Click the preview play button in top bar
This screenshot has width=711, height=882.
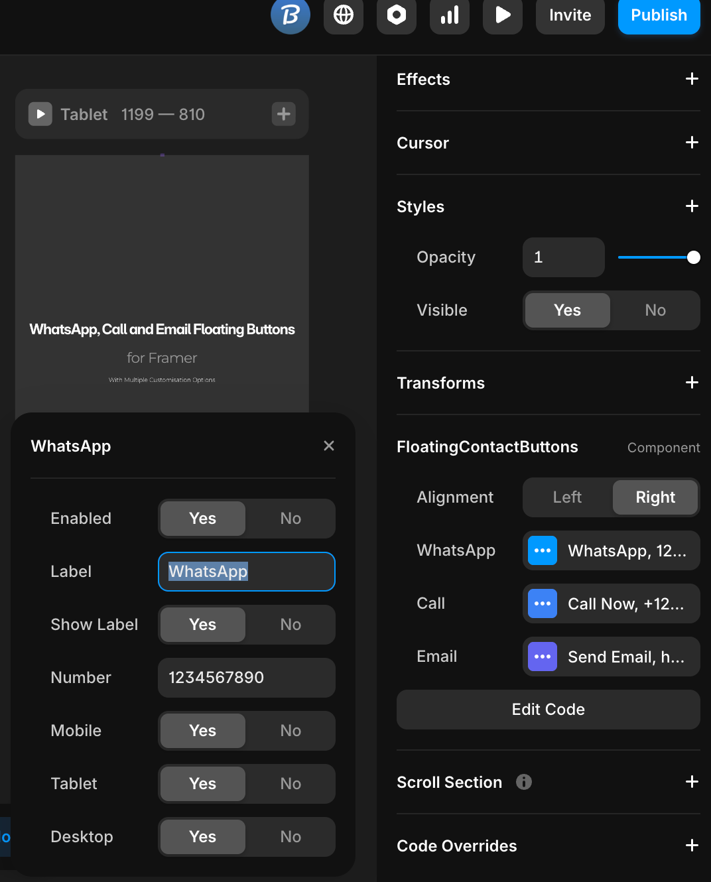(x=502, y=15)
